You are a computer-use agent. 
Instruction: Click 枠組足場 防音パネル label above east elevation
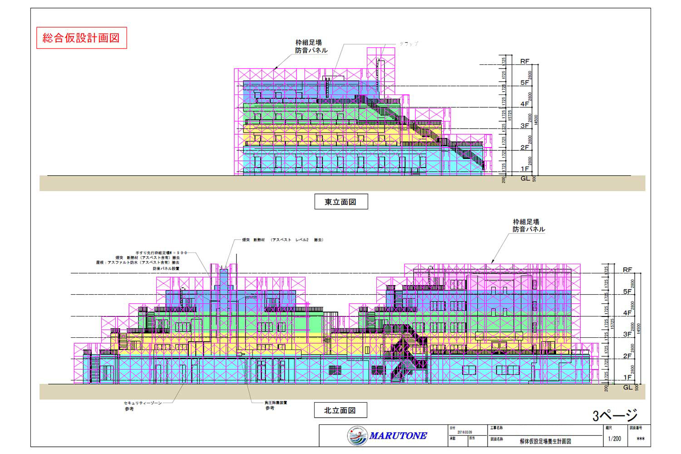pos(311,47)
